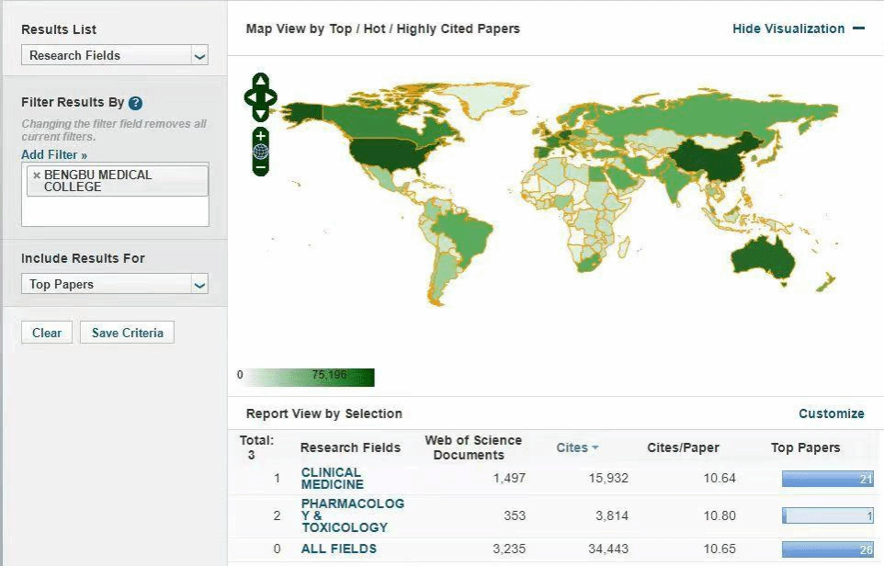
Task: Zoom in on the map with plus button
Action: (260, 136)
